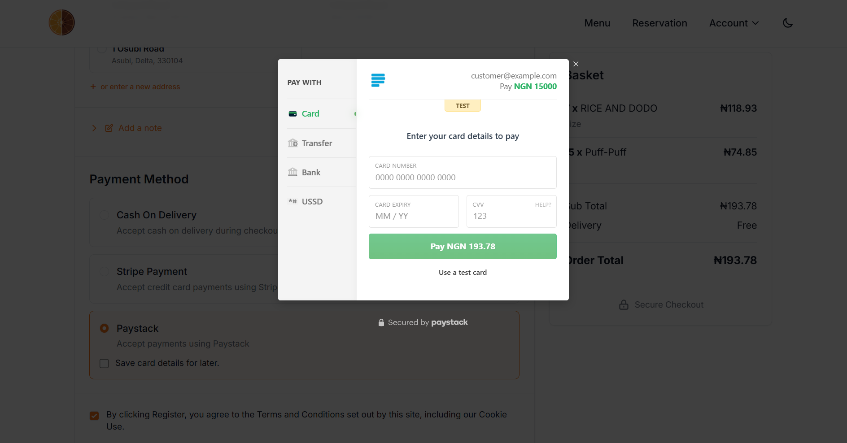
Task: Switch to the Reservation page
Action: pyautogui.click(x=659, y=23)
